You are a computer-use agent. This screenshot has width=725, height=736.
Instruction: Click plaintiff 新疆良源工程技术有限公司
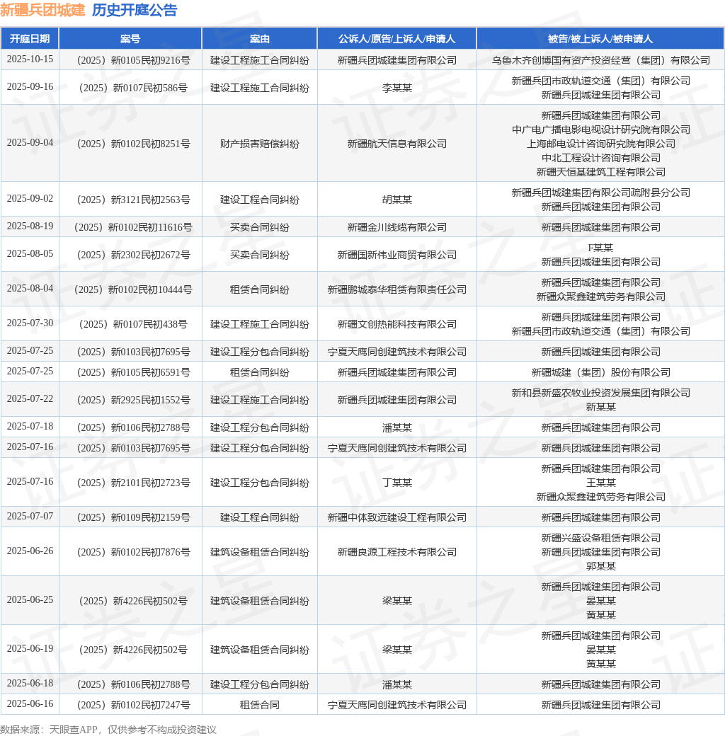[396, 553]
